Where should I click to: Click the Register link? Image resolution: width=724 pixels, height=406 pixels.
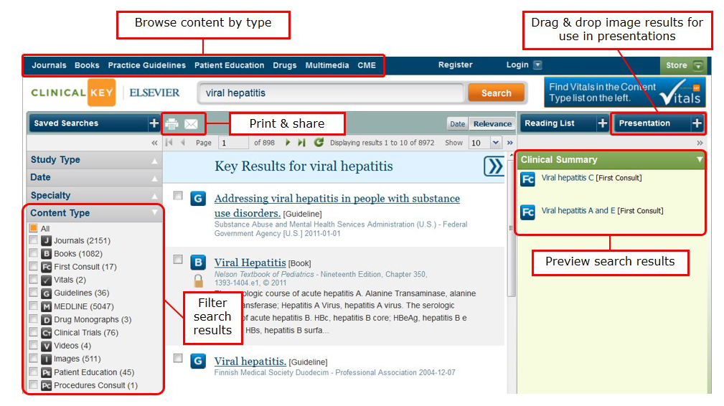coord(455,65)
